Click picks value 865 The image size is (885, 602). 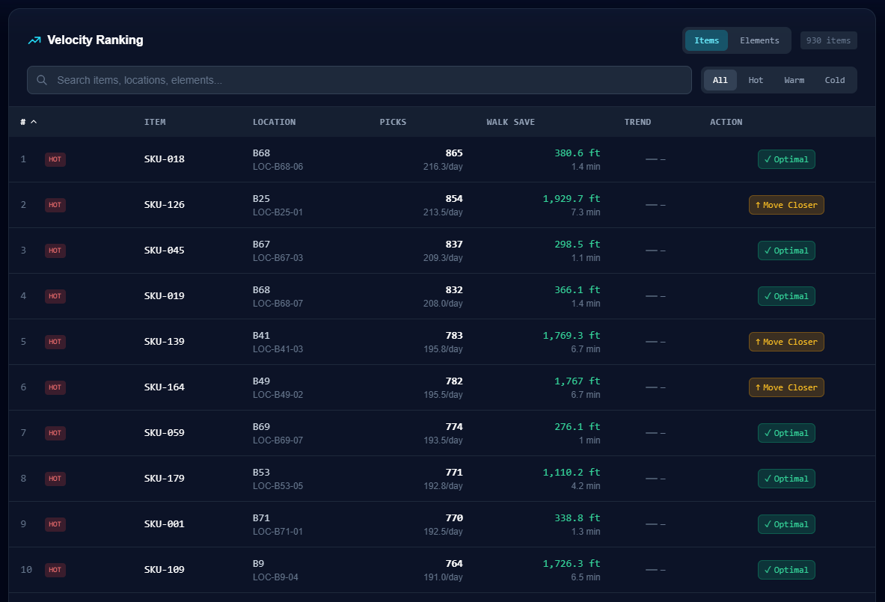[x=454, y=153]
